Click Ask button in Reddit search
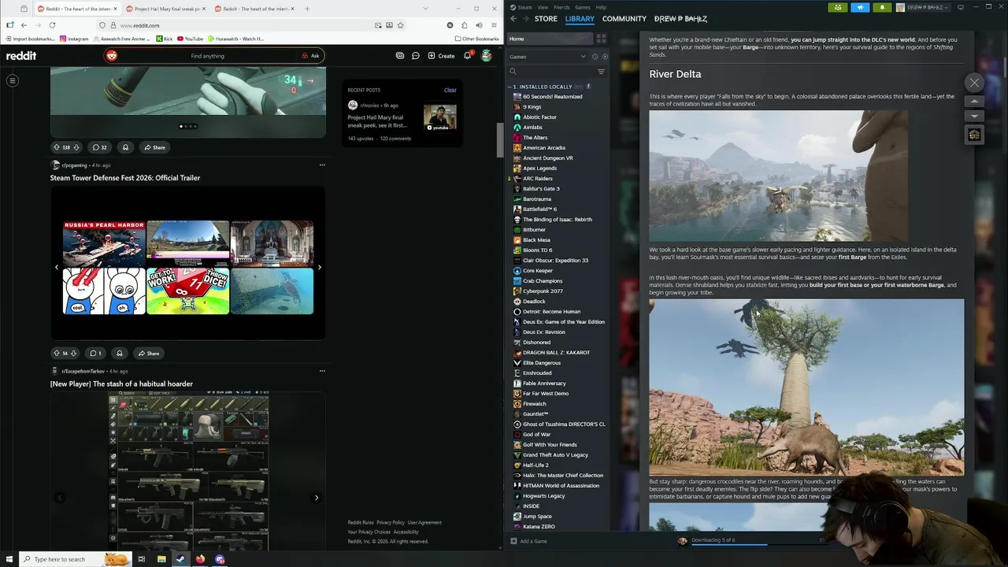 (x=310, y=56)
